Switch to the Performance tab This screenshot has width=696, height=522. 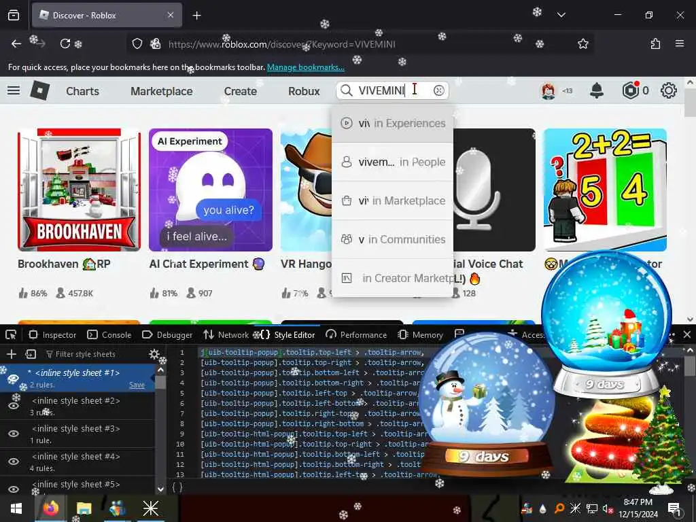(x=356, y=334)
